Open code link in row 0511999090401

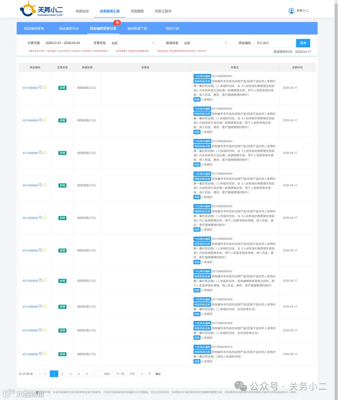click(30, 88)
